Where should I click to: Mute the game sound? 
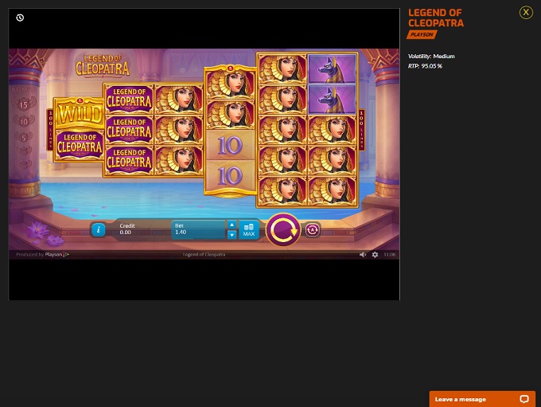pos(363,255)
